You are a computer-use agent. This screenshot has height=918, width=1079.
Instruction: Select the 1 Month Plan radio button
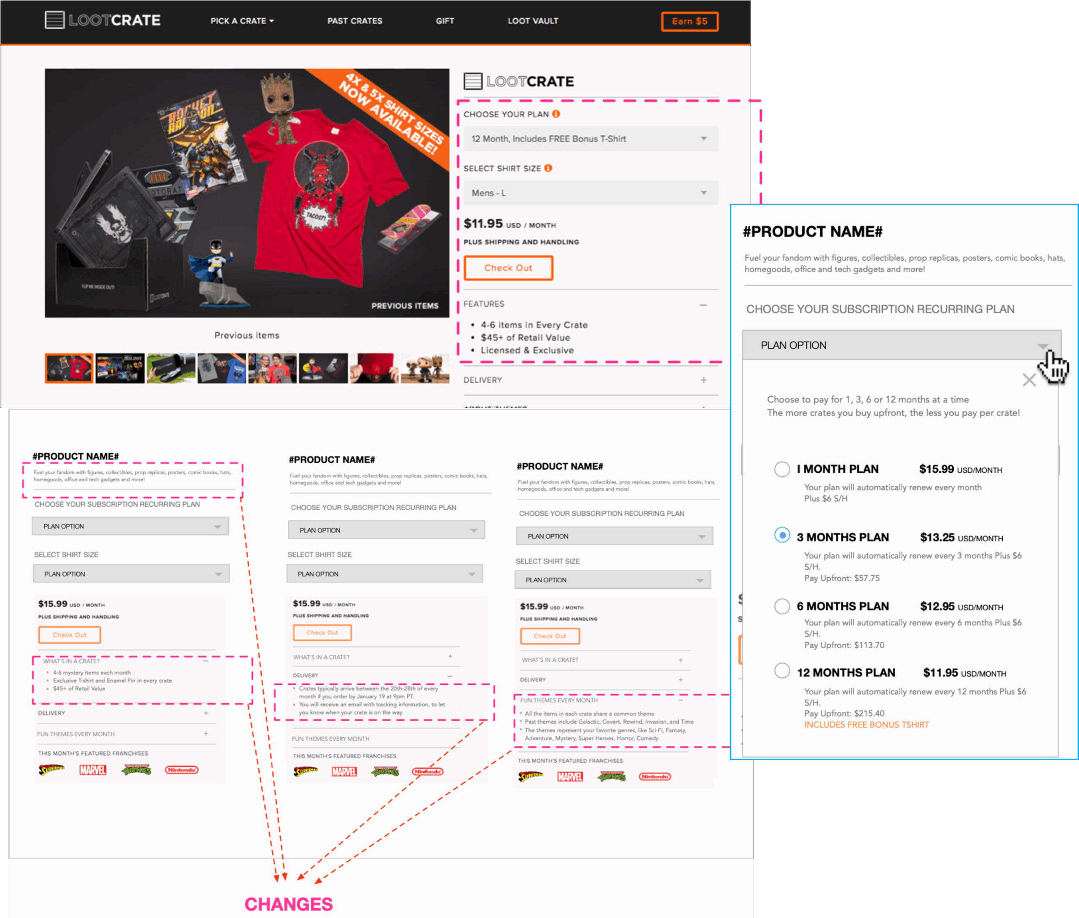click(x=781, y=469)
